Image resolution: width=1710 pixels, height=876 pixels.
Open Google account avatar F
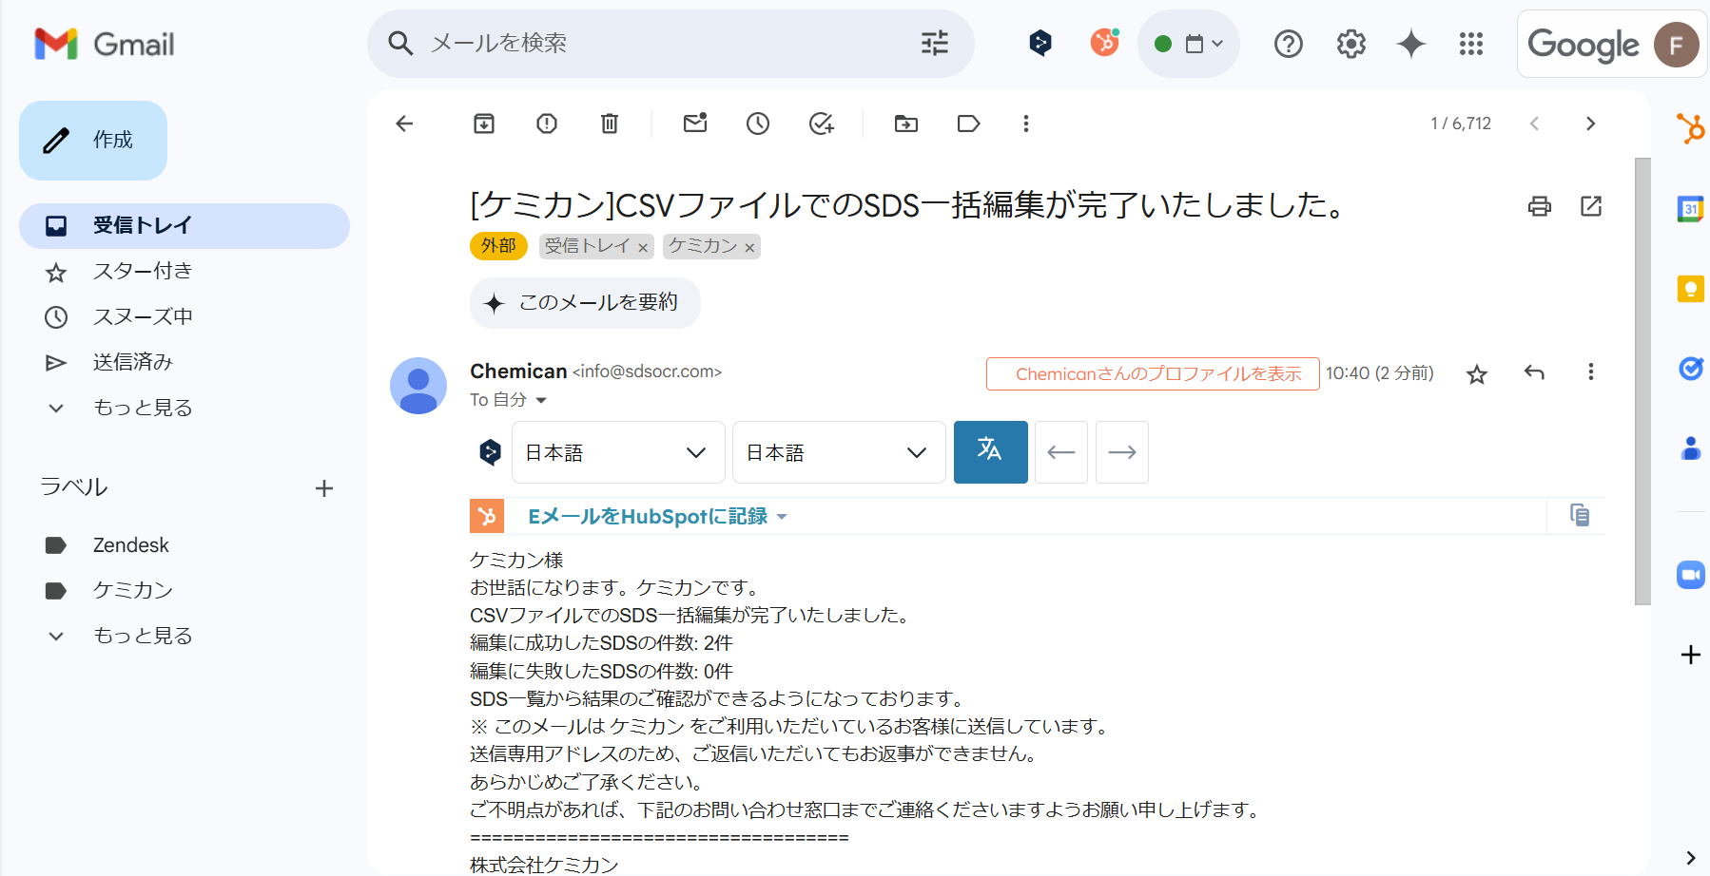[x=1676, y=45]
